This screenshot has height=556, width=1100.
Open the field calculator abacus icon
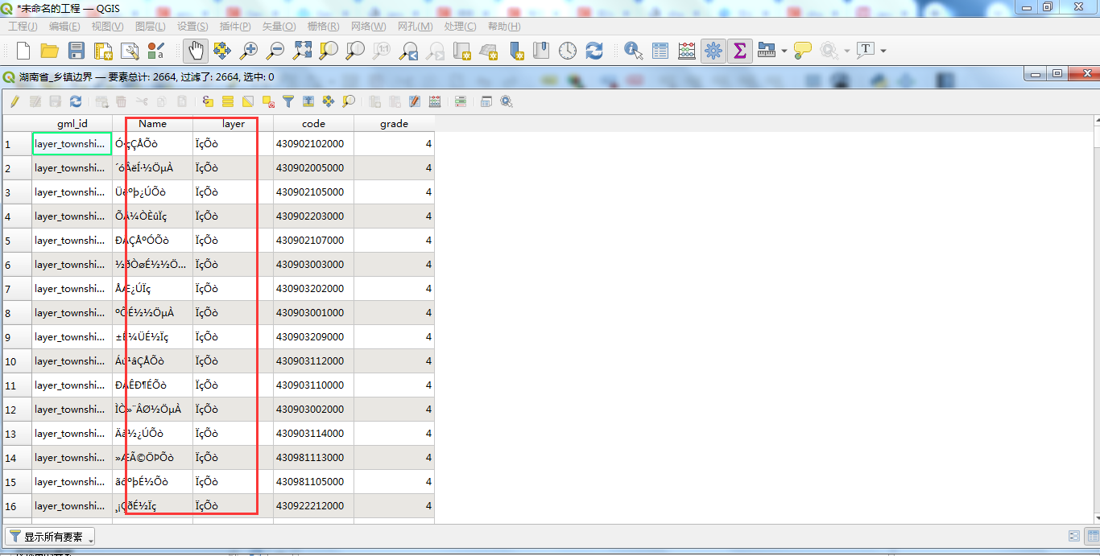(687, 51)
